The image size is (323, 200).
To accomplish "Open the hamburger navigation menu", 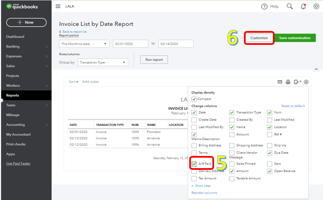I will 58,6.
